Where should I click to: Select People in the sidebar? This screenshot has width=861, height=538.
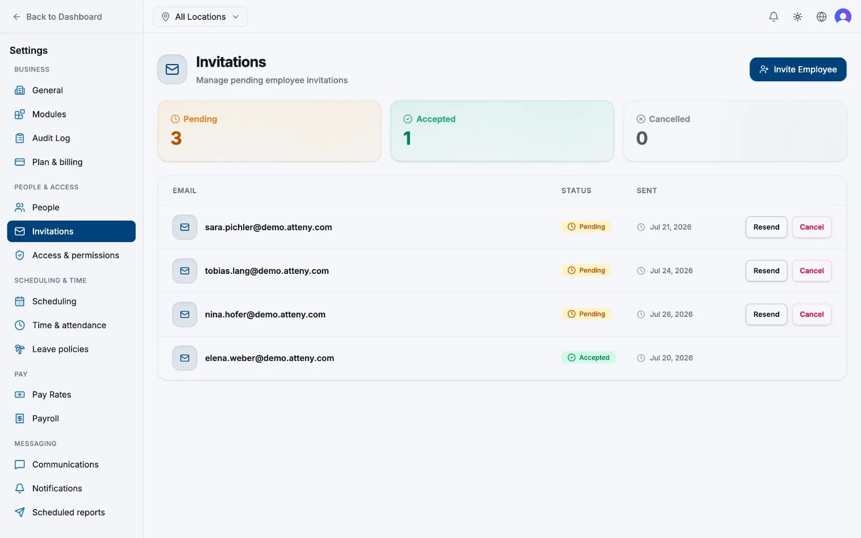71,208
